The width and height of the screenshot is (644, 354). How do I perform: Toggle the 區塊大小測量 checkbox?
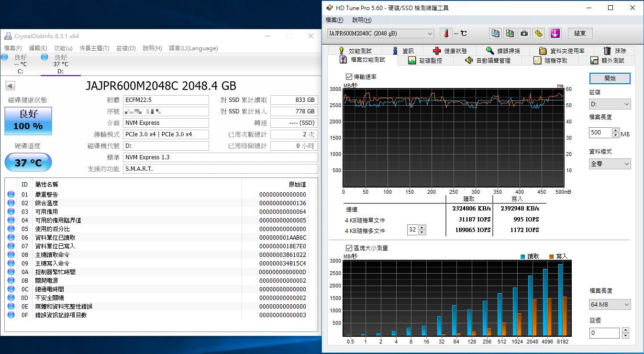tap(348, 248)
